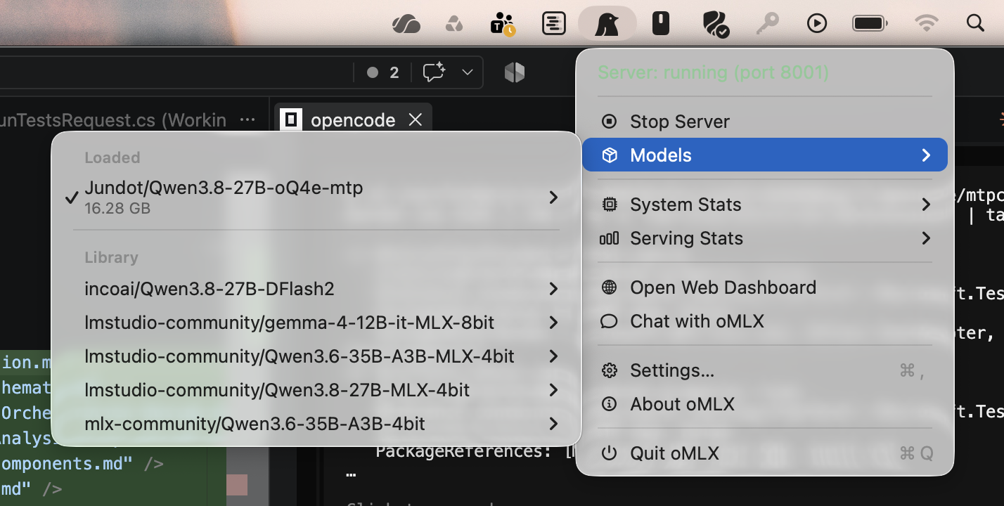
Task: Choose Stop Server from menu
Action: pyautogui.click(x=765, y=122)
